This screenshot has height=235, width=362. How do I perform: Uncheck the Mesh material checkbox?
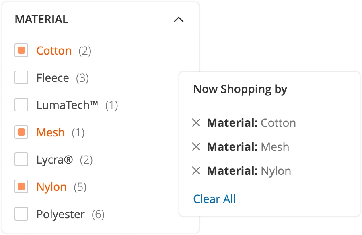click(21, 132)
